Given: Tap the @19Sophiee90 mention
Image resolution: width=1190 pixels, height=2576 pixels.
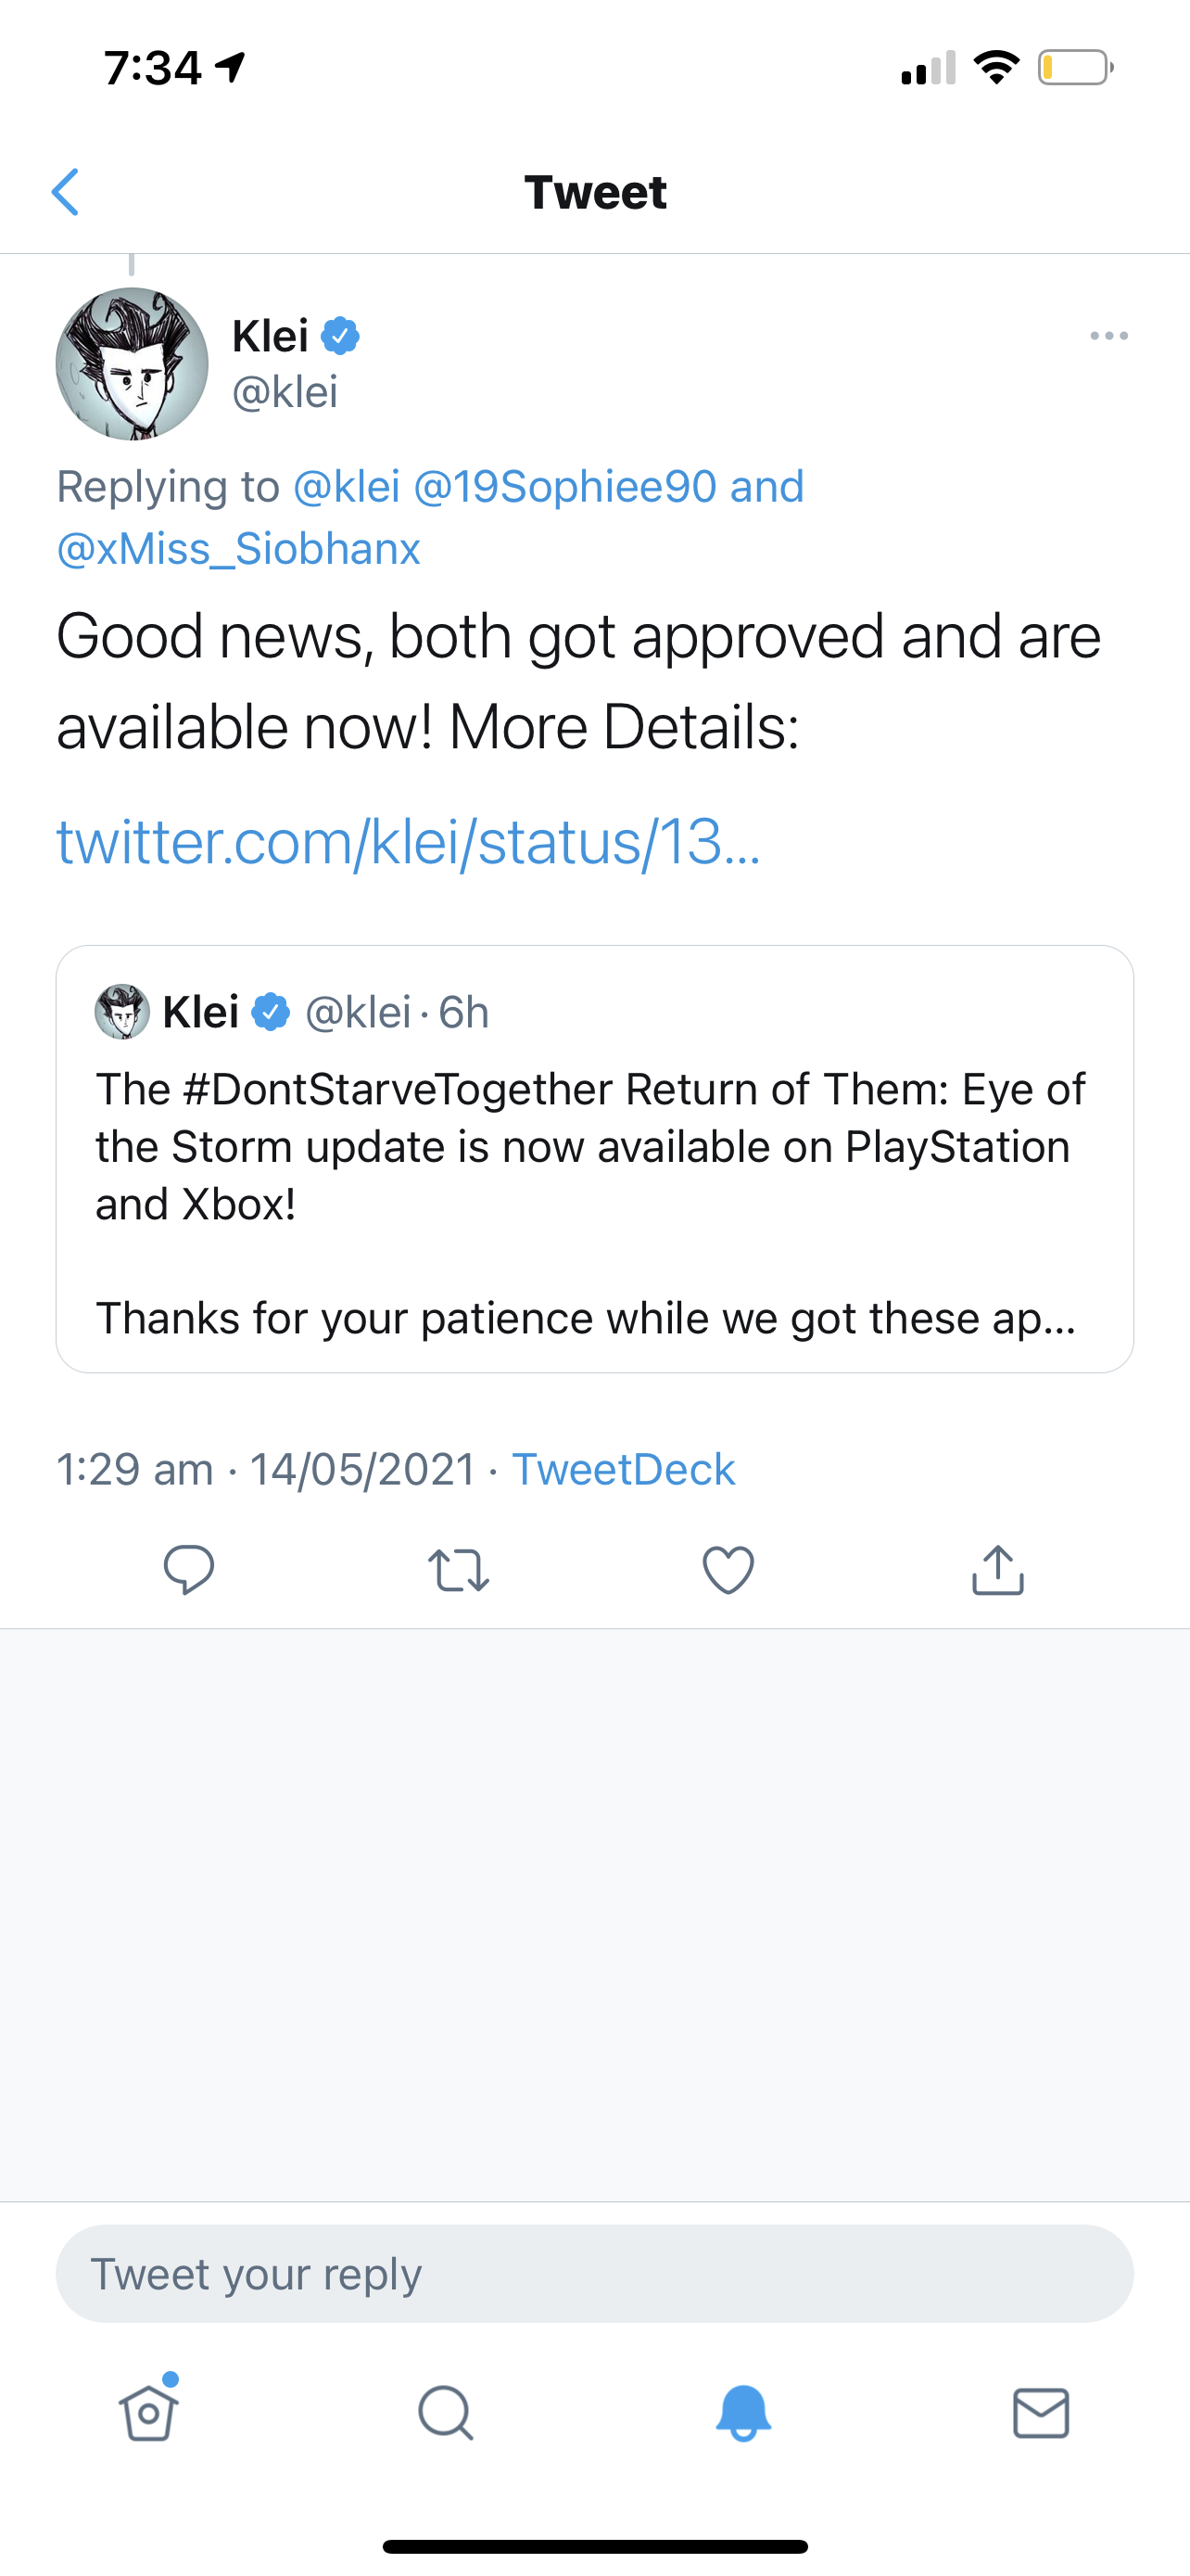Looking at the screenshot, I should [564, 487].
